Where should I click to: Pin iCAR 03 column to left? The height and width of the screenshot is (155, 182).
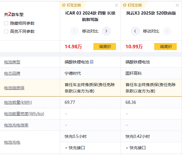72,5
